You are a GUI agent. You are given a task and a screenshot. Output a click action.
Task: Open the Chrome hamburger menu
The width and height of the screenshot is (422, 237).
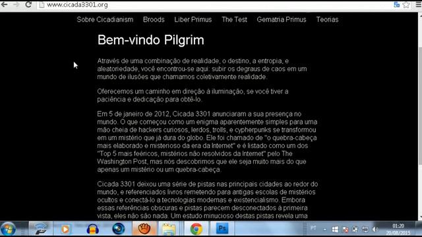coord(418,5)
